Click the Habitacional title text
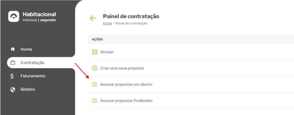 (39, 15)
